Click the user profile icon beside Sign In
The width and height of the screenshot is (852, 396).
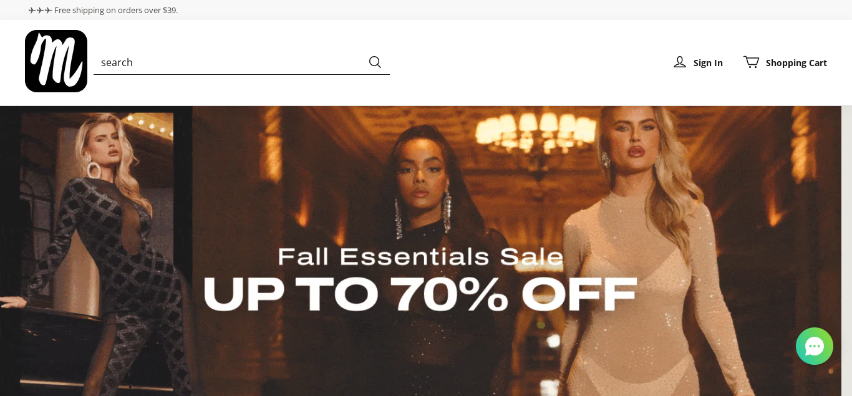coord(680,62)
